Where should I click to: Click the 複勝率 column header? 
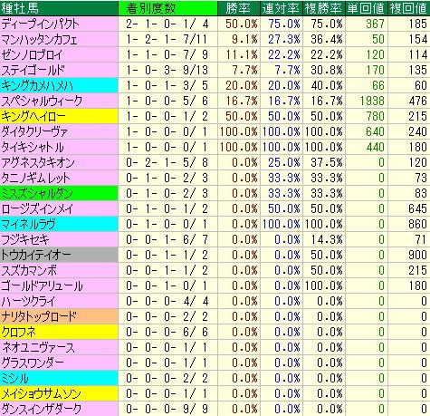pyautogui.click(x=324, y=8)
